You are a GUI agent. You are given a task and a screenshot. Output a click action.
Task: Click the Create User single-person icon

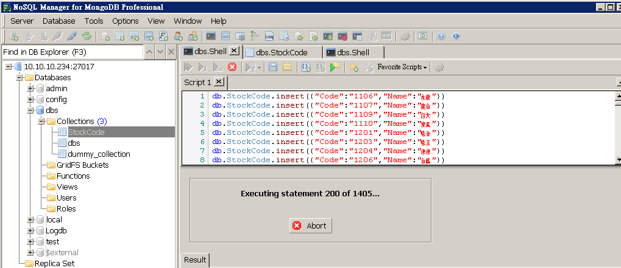coord(178,36)
